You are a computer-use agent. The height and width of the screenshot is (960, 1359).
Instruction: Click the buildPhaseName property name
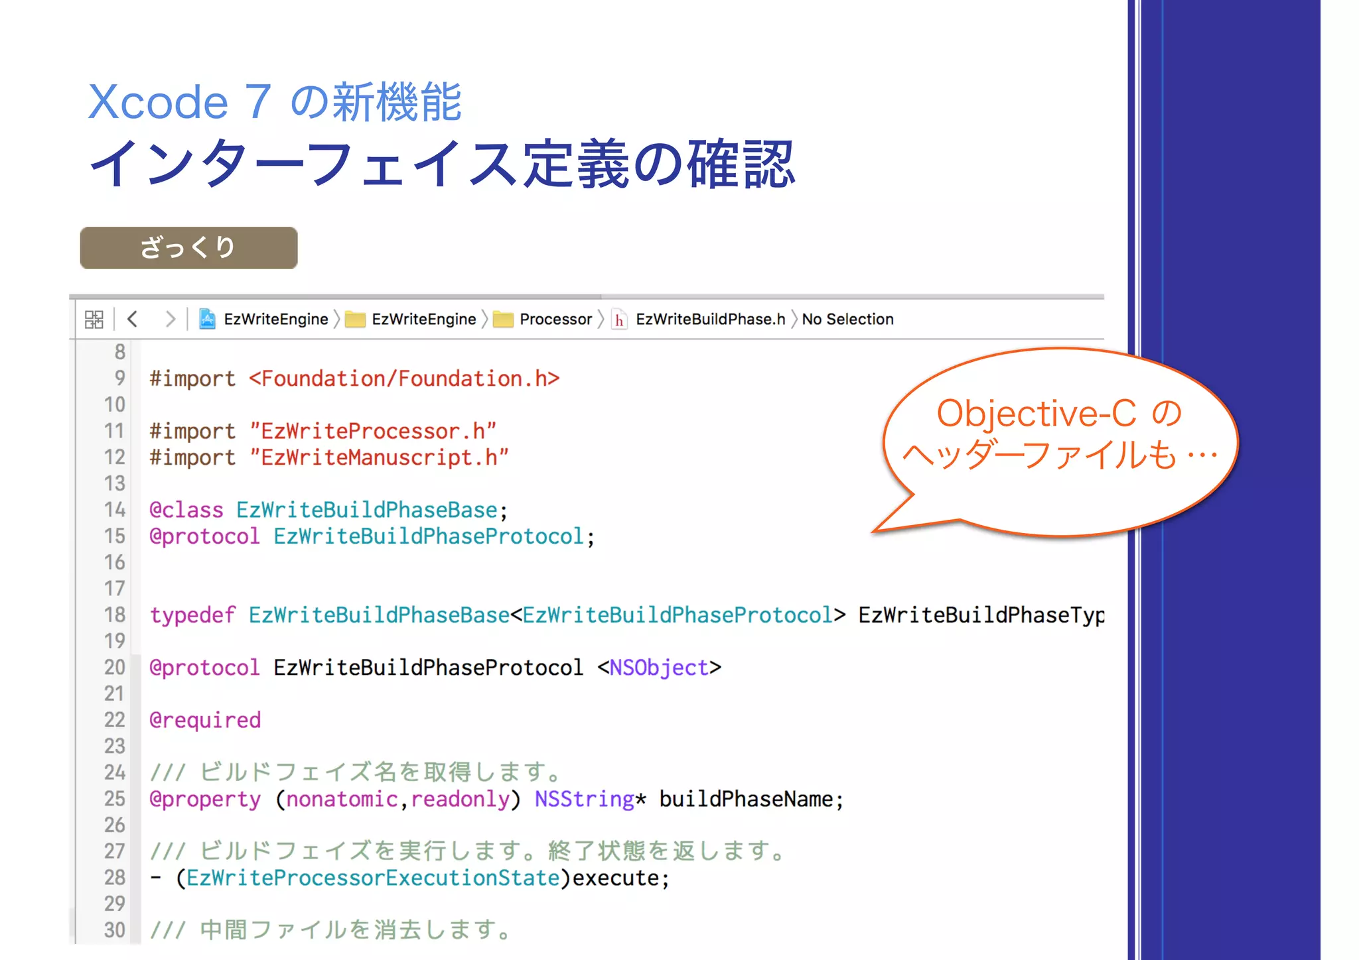coord(746,799)
